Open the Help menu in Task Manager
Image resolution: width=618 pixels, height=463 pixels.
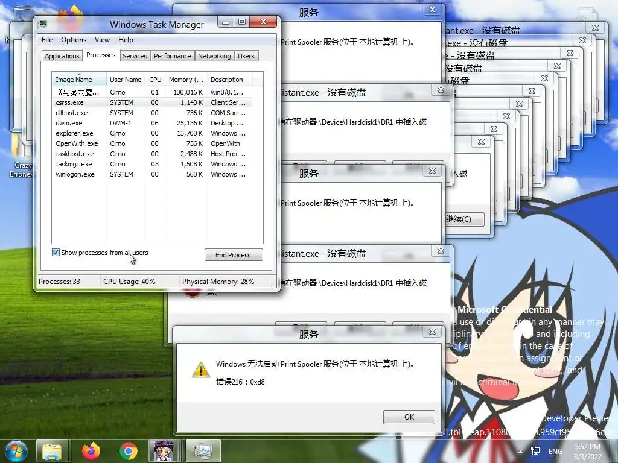pos(126,40)
